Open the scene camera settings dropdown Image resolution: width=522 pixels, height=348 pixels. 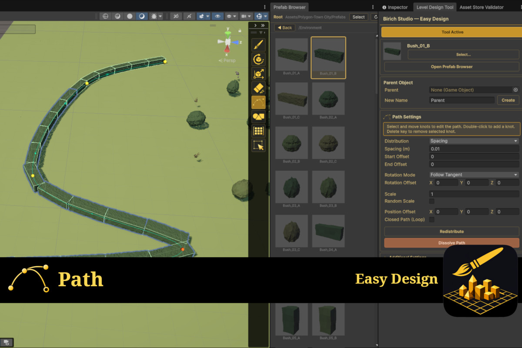point(246,16)
